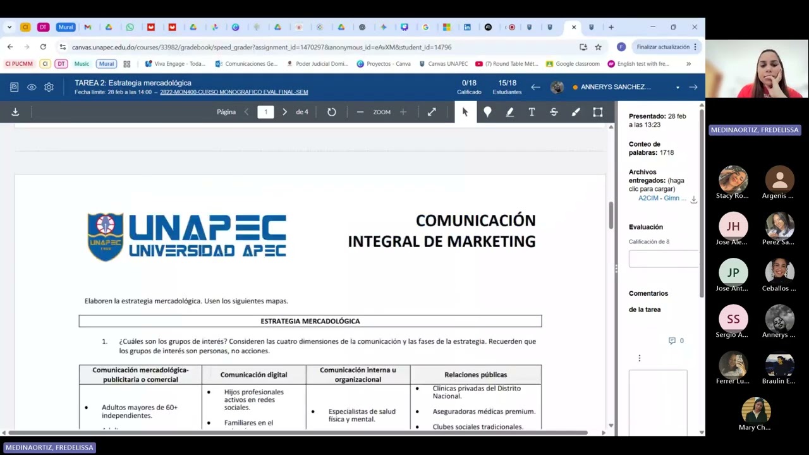The image size is (809, 455).
Task: Switch to the WhatsApp tab
Action: 130,27
